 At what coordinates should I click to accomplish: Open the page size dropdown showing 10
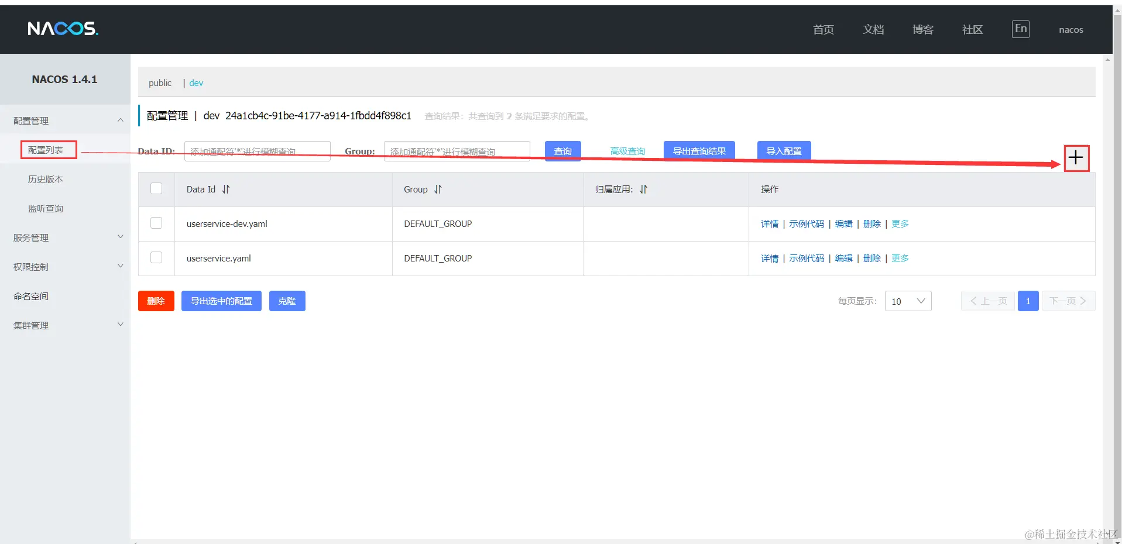click(908, 301)
